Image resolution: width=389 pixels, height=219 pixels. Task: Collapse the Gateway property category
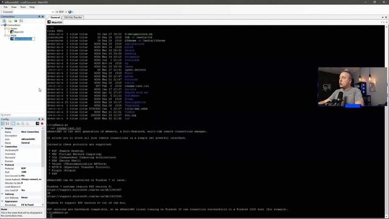click(x=2, y=194)
